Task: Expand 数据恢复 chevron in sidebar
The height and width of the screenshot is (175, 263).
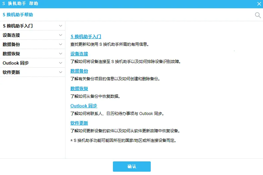Action: (x=60, y=54)
